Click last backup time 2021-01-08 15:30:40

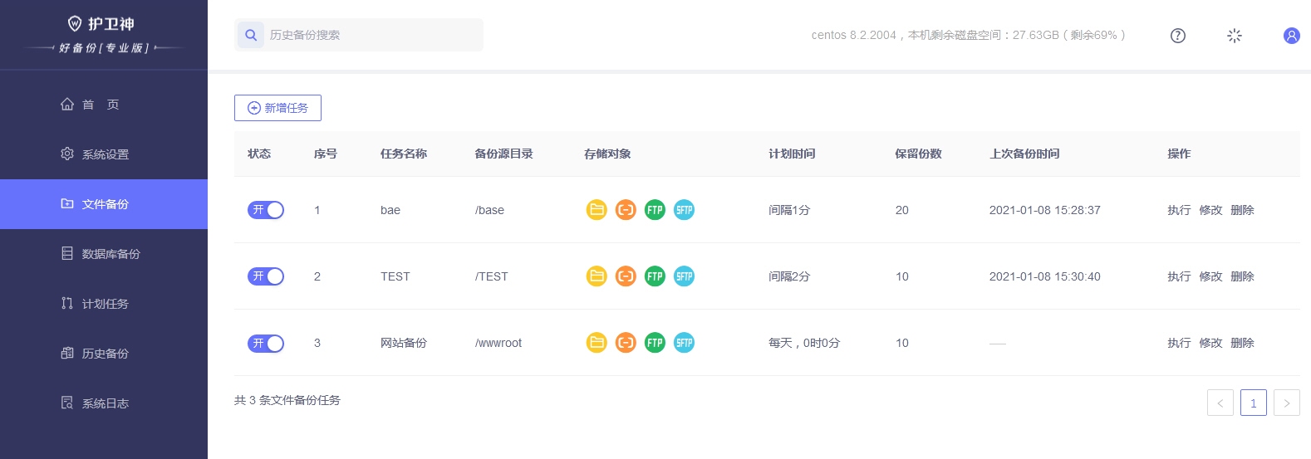[1044, 276]
